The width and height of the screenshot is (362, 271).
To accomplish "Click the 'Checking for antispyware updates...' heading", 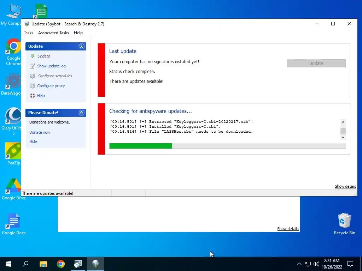I will tap(150, 111).
